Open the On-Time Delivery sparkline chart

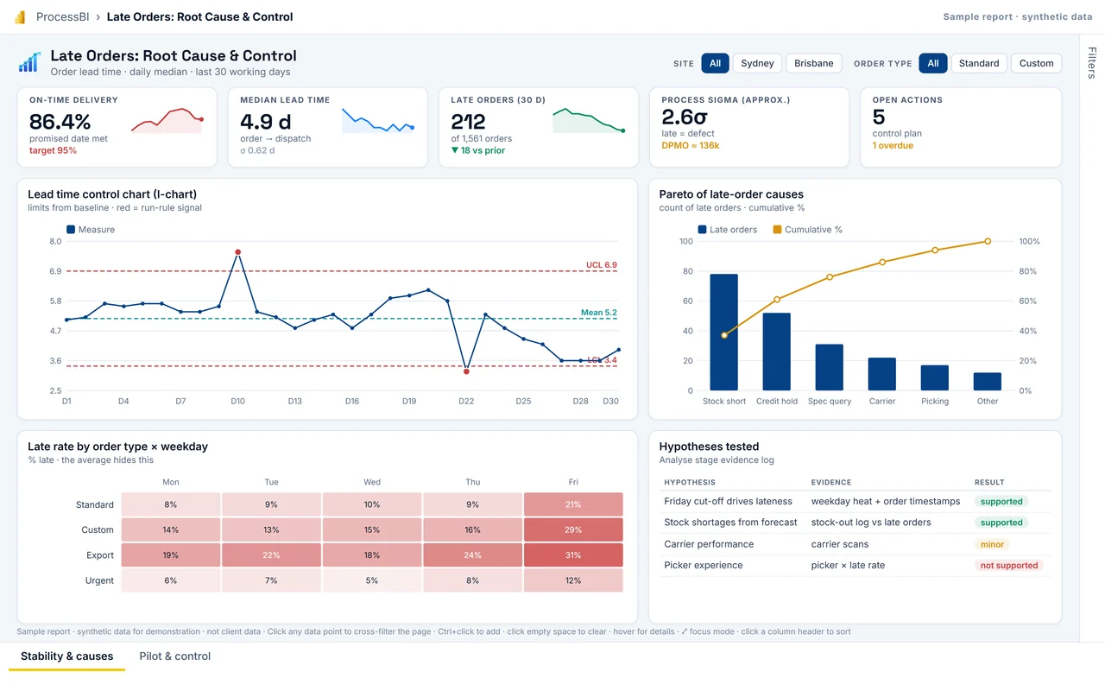[x=167, y=121]
